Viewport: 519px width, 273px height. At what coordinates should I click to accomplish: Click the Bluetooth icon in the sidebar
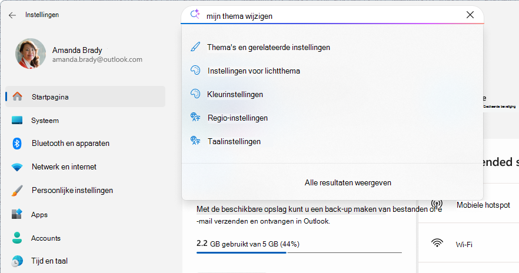point(17,144)
